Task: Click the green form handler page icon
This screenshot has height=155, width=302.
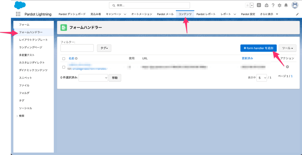Action: (64, 27)
